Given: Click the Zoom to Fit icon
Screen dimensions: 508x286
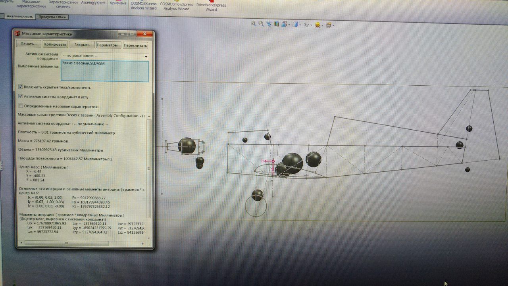Looking at the screenshot, I should pyautogui.click(x=253, y=24).
